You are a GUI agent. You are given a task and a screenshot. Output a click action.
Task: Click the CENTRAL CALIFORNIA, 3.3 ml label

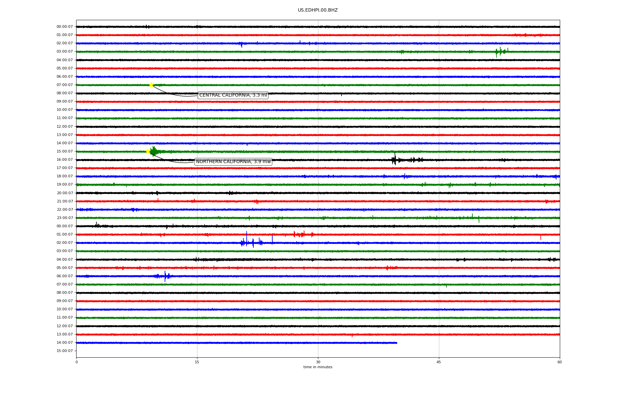(x=233, y=95)
